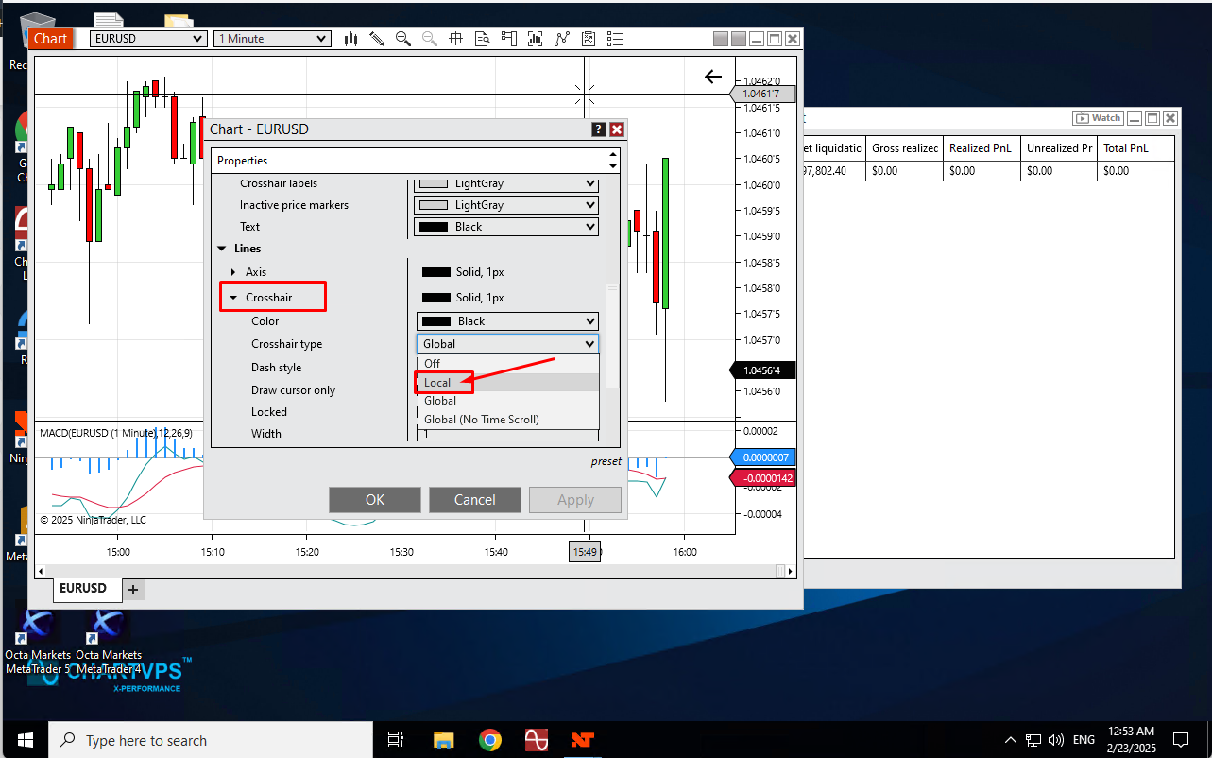
Task: Collapse the Crosshair section
Action: click(234, 298)
